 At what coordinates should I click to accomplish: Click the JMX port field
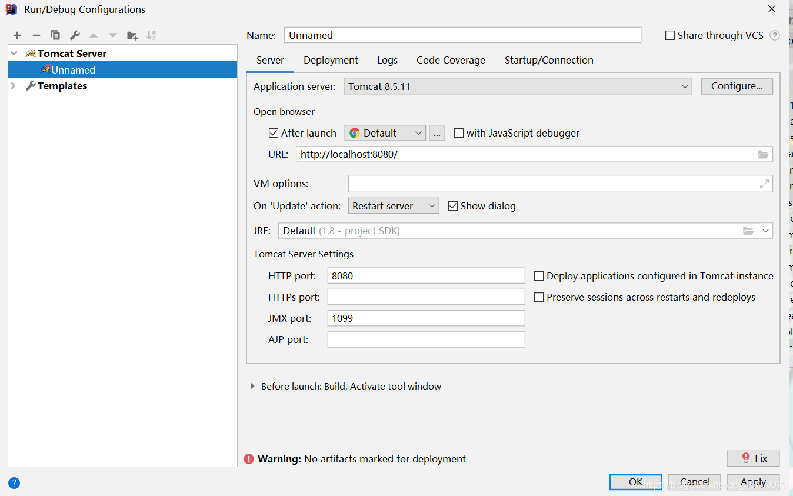tap(426, 318)
